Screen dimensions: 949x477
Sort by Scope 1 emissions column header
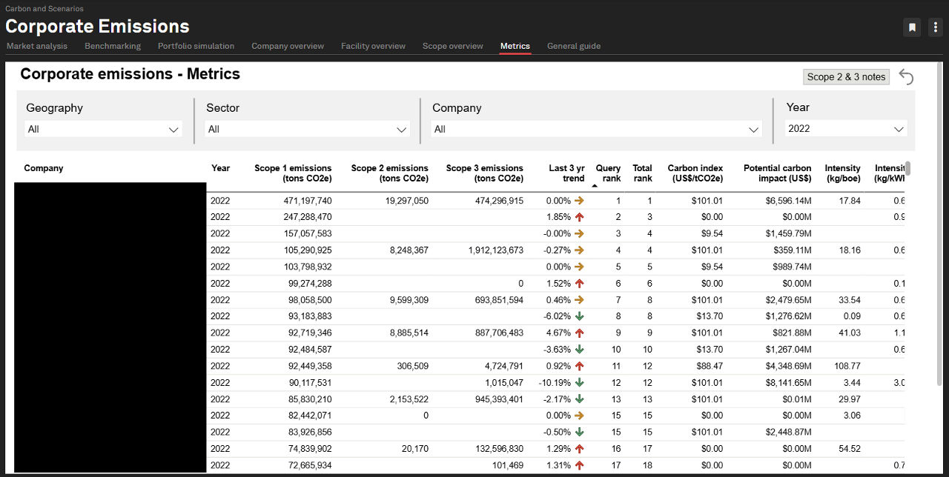point(293,173)
